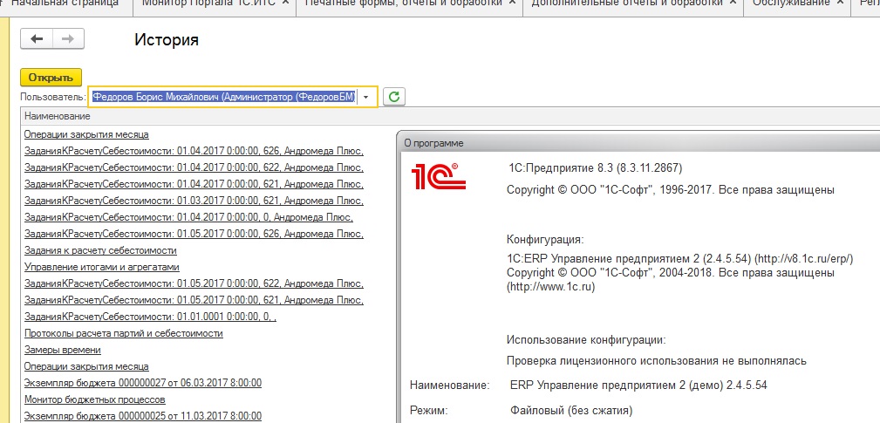Click the Режим: label in About window
Image resolution: width=880 pixels, height=423 pixels.
[429, 410]
